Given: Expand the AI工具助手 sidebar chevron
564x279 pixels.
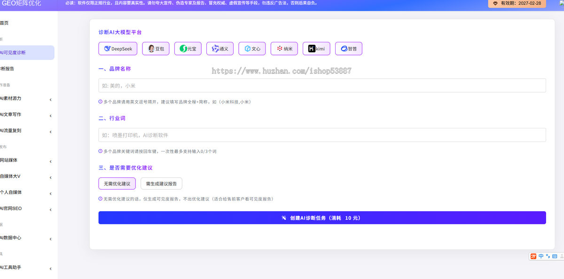Looking at the screenshot, I should 50,269.
